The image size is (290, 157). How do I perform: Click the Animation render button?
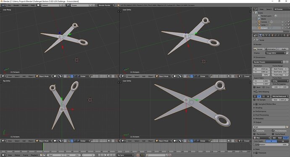pyautogui.click(x=271, y=49)
